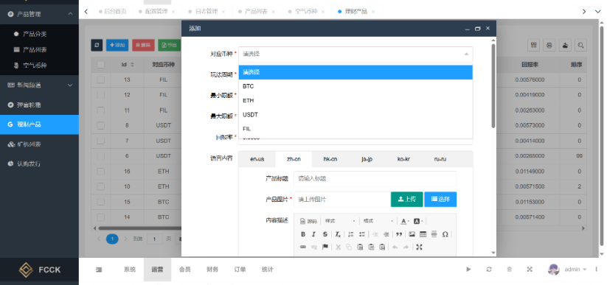Switch to the ko-kr language tab

403,159
